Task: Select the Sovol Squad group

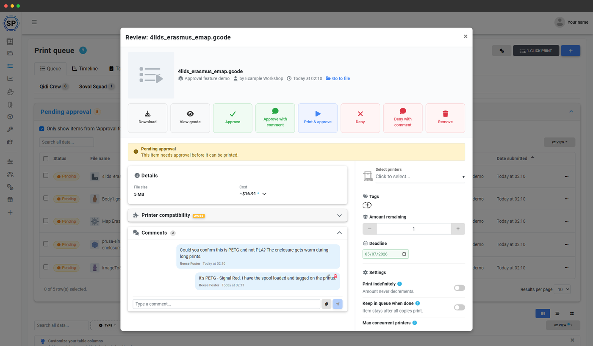Action: coord(97,86)
